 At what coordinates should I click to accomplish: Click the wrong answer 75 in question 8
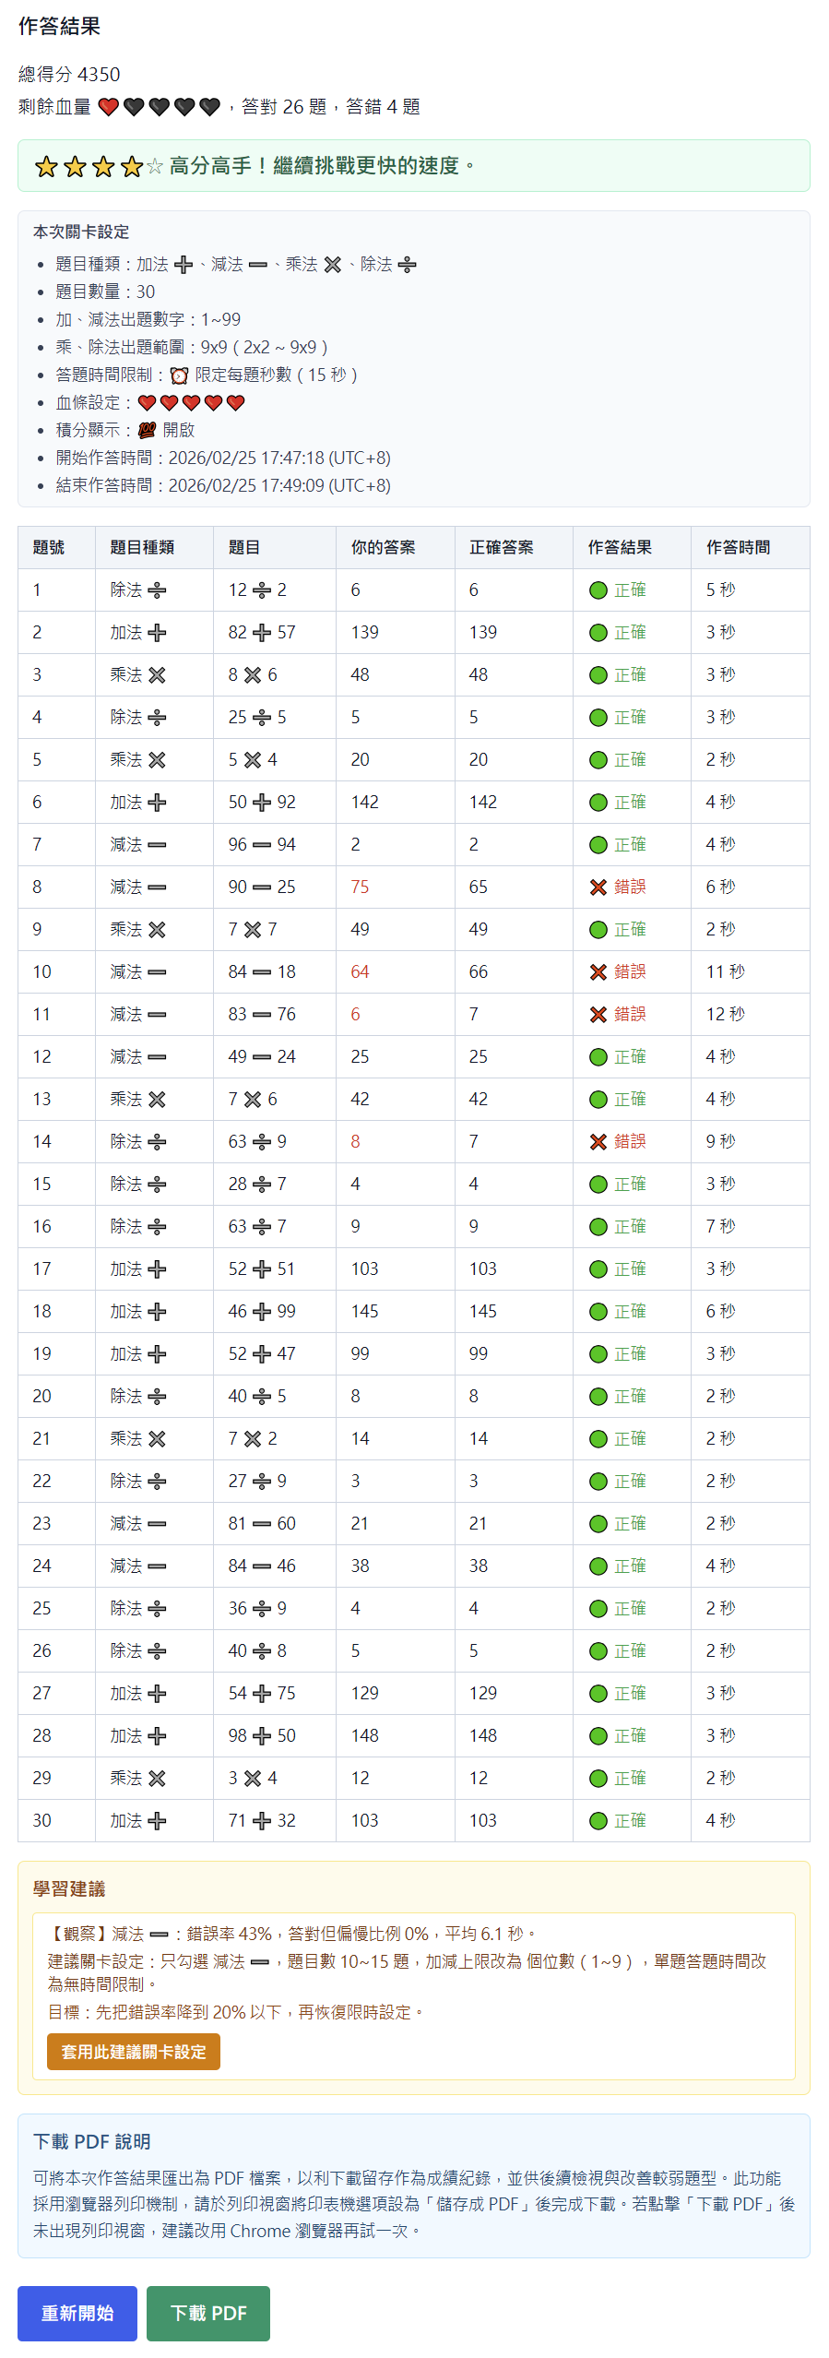tap(360, 887)
